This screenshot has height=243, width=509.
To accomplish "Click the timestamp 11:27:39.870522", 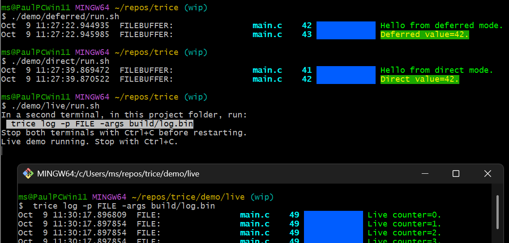I will [73, 79].
